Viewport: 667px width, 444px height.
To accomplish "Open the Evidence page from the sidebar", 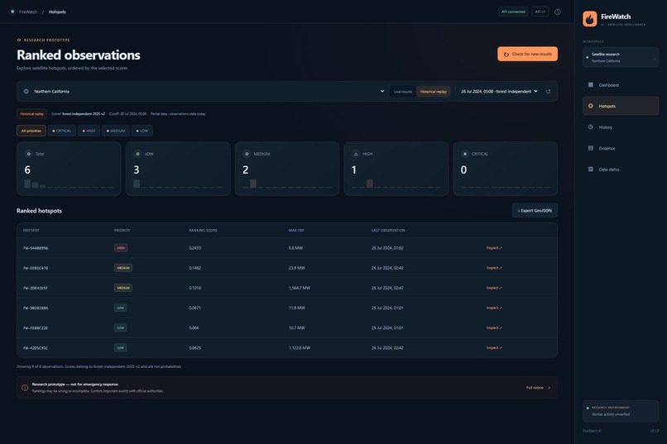I will (x=621, y=148).
